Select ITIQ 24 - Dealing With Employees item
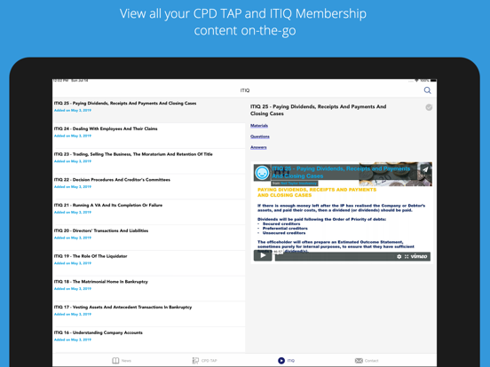Viewport: 490px width, 367px height. pos(149,136)
